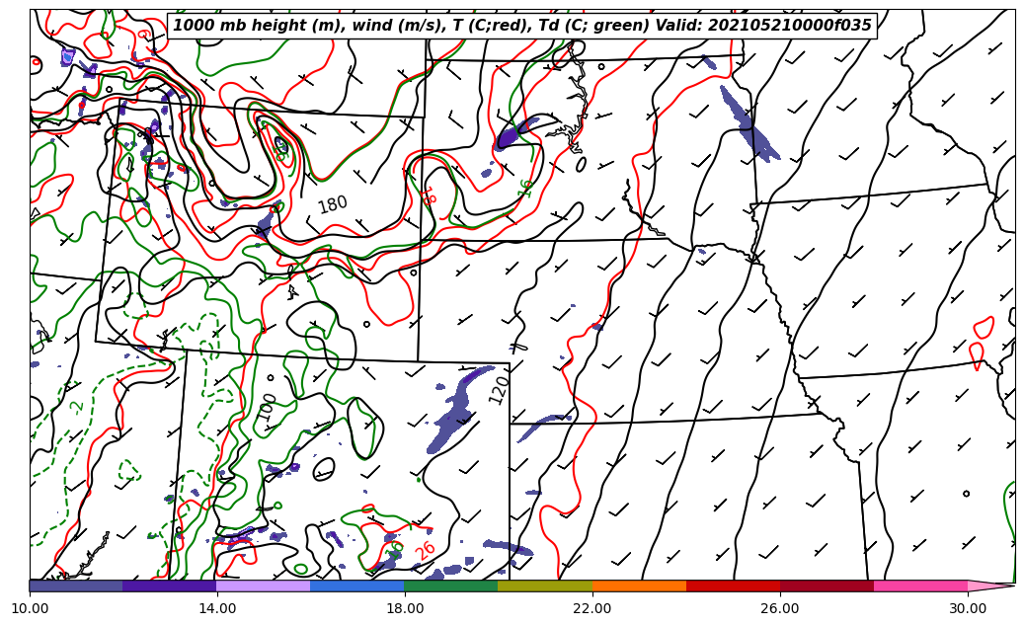Click the black 120 height contour label
The image size is (1024, 625).
(499, 389)
